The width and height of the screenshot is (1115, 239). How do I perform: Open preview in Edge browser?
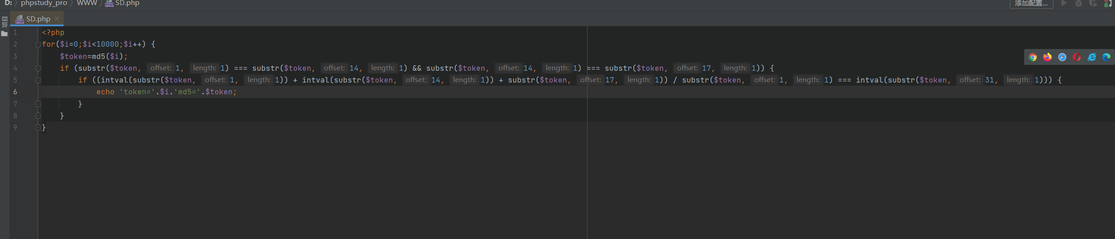coord(1106,57)
